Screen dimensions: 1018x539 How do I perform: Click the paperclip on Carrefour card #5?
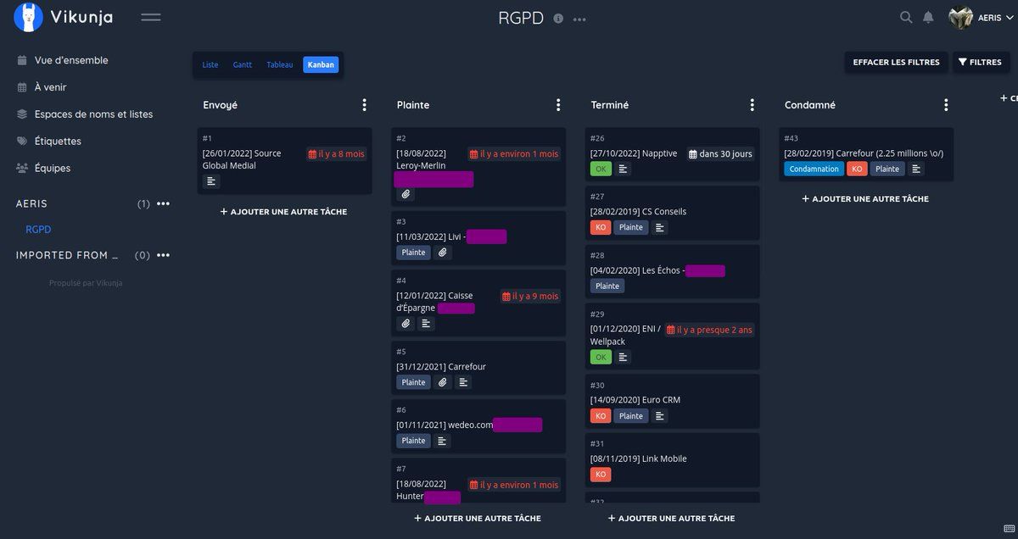(443, 382)
